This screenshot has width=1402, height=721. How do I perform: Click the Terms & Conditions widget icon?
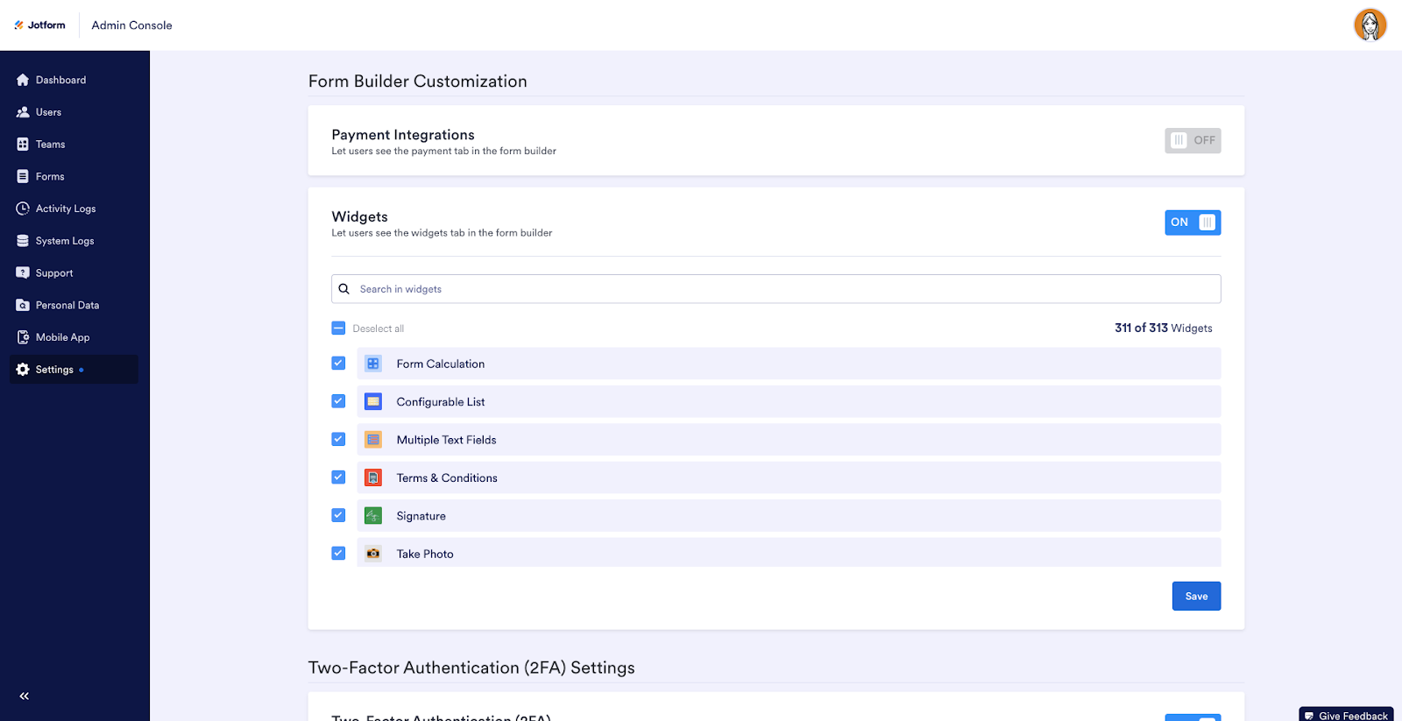[373, 477]
